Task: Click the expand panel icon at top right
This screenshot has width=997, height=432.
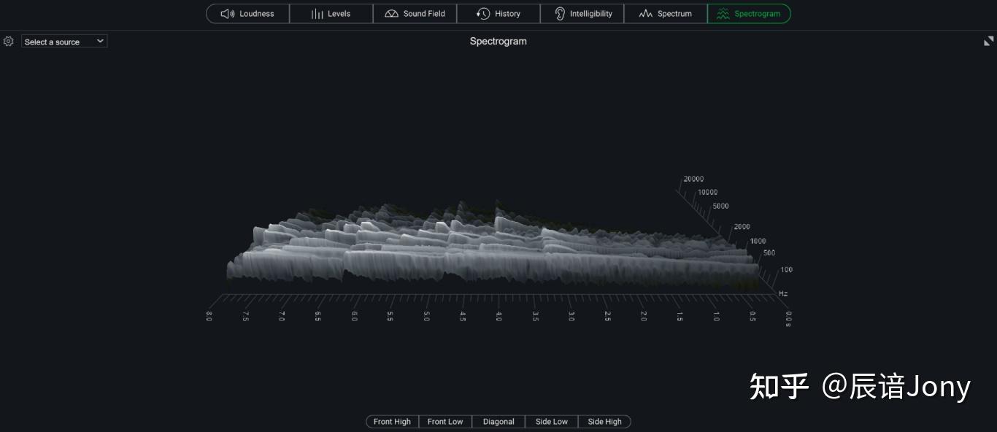Action: coord(989,42)
